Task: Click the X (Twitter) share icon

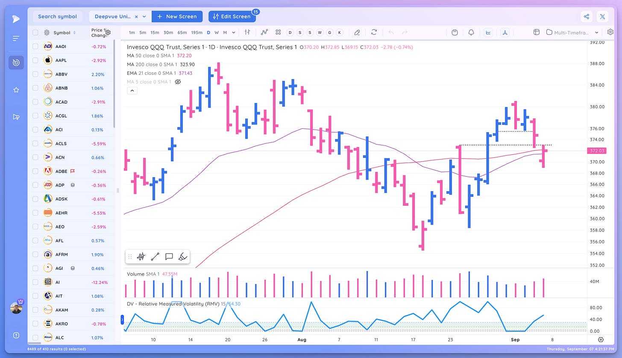Action: point(602,17)
